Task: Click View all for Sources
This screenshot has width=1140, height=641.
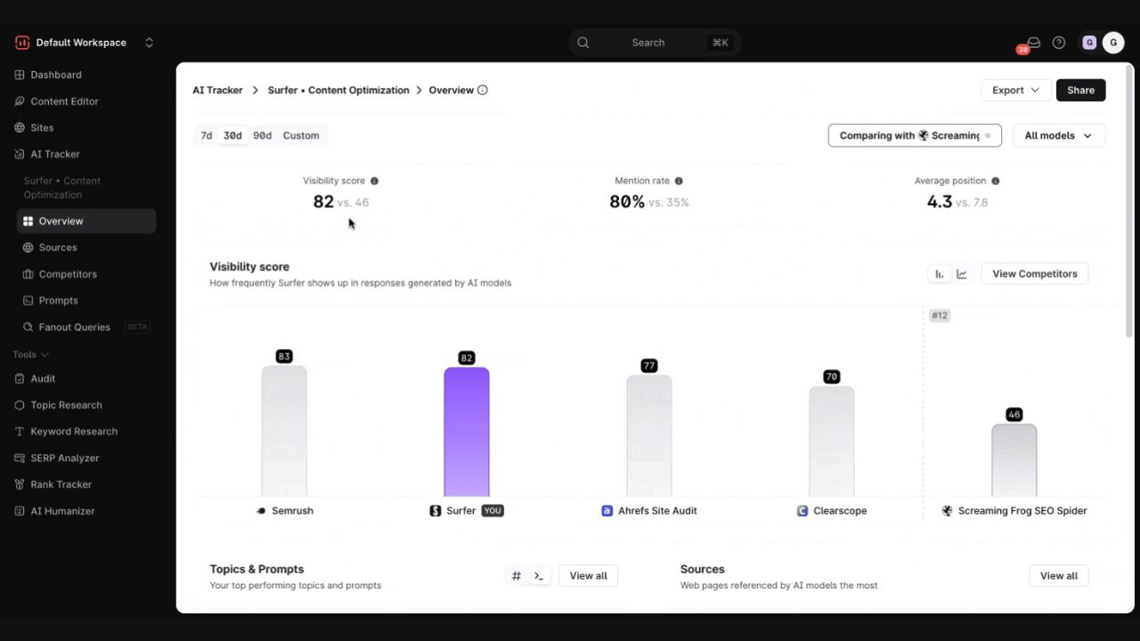Action: pos(1059,576)
